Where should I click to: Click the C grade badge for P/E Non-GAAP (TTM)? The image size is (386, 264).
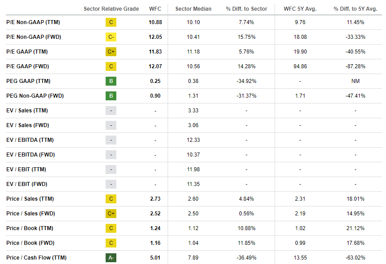pos(111,22)
